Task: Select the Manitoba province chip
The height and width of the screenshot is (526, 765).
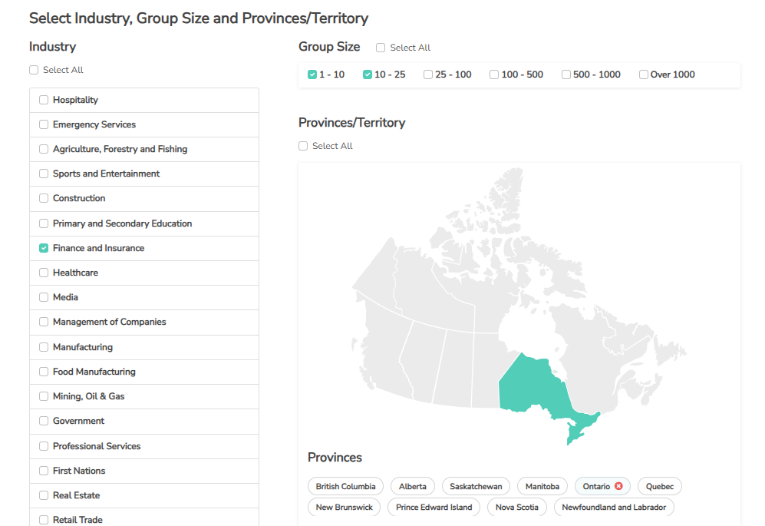Action: coord(542,486)
